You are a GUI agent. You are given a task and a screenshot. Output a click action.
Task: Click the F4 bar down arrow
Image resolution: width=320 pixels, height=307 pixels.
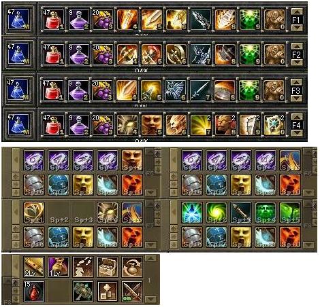pyautogui.click(x=297, y=133)
